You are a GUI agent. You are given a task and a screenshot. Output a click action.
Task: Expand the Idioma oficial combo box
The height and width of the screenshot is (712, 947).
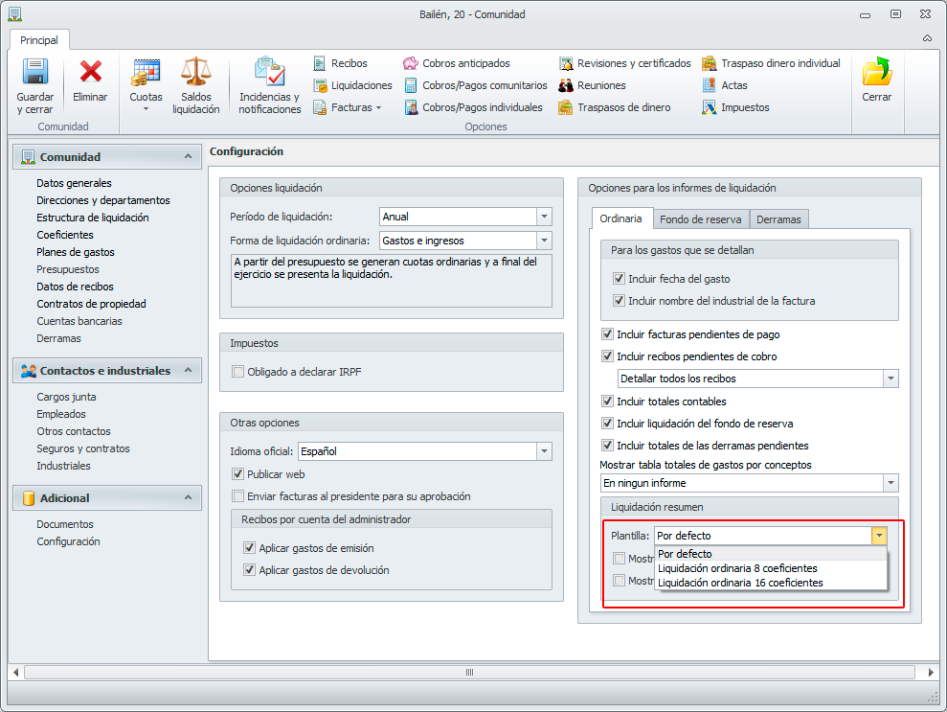pos(544,451)
